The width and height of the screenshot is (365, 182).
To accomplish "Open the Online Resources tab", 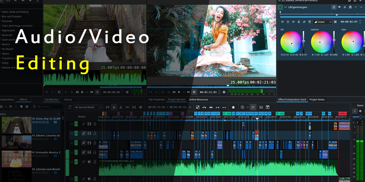I will coord(198,100).
